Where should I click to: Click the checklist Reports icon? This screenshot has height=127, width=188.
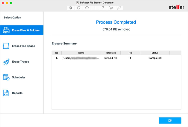[6, 93]
